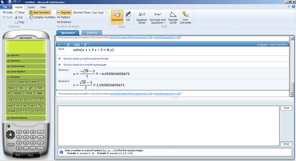Click the directional navigation pad

pyautogui.click(x=10, y=135)
